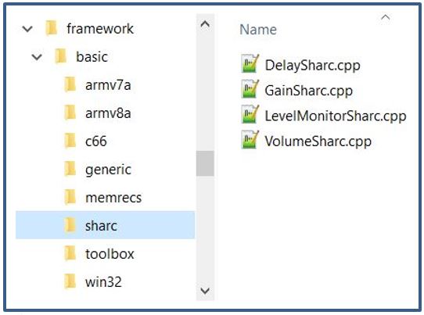
Task: Click the armv7a folder icon
Action: coord(70,84)
